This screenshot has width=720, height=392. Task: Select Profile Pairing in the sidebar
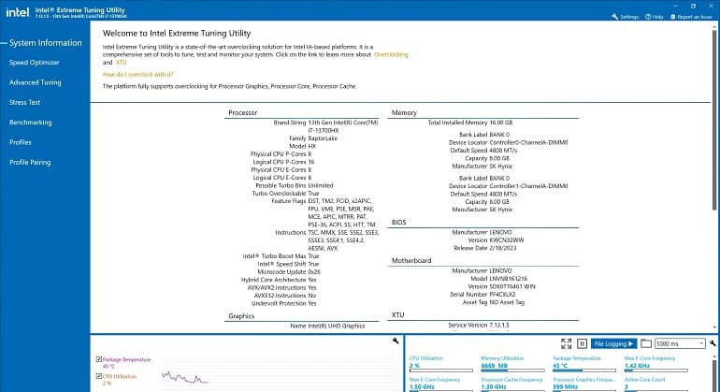pyautogui.click(x=30, y=162)
